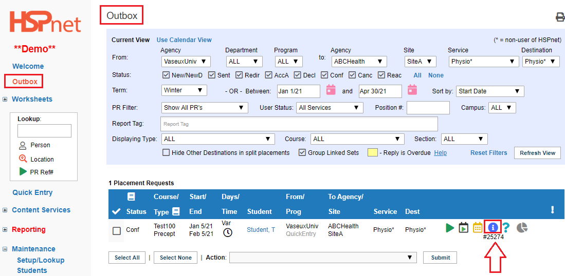
Task: Click the teal question mark icon
Action: [506, 227]
